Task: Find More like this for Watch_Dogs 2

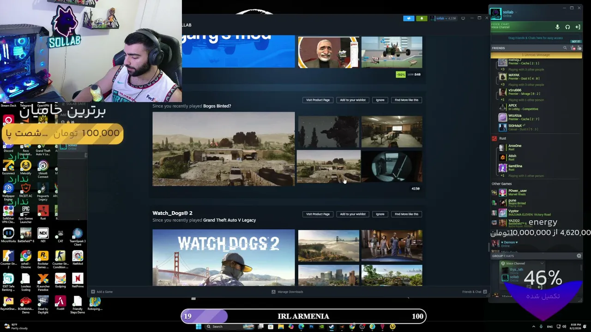Action: click(406, 214)
